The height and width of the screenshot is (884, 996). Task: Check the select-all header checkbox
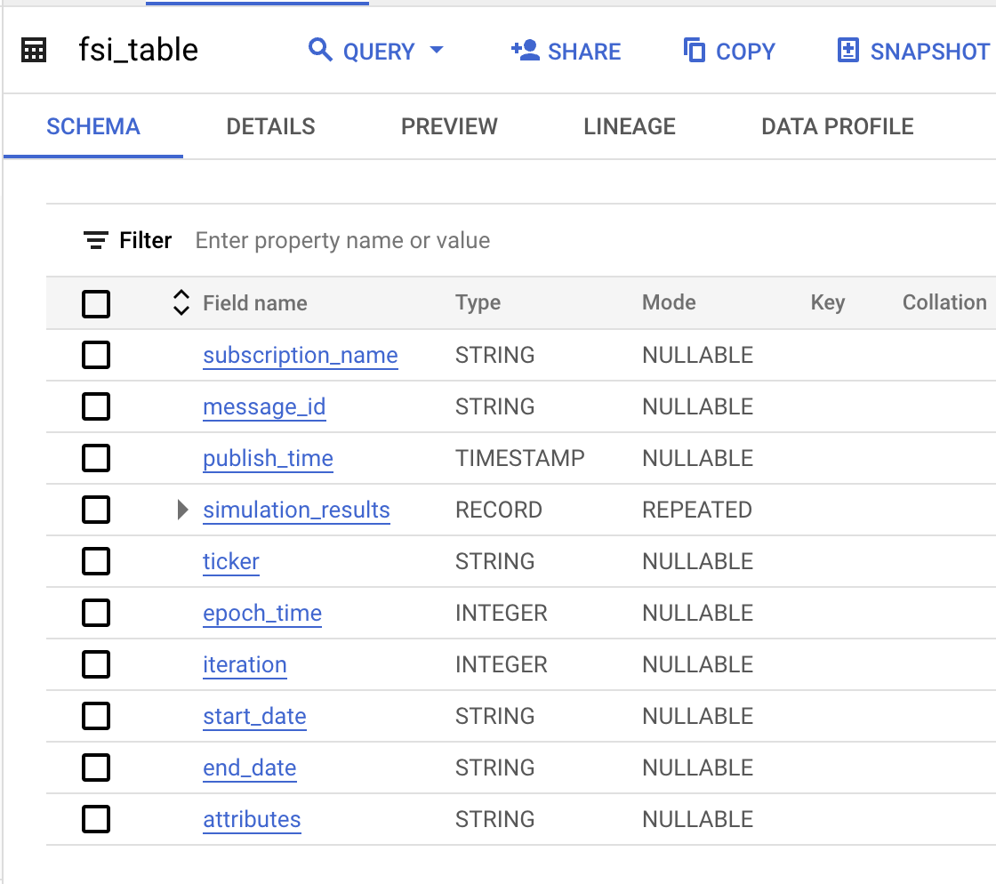[x=96, y=303]
